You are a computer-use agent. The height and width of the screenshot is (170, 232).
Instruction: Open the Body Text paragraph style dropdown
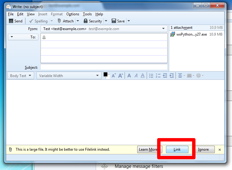21,75
